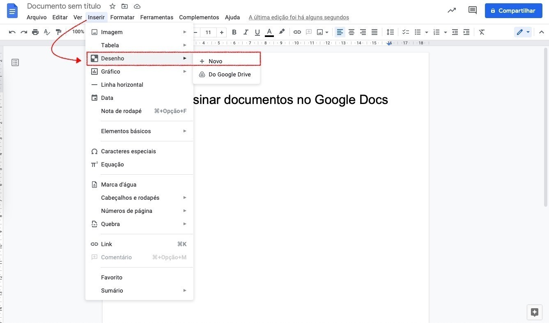The width and height of the screenshot is (549, 323).
Task: Open comment history icon
Action: tap(472, 10)
